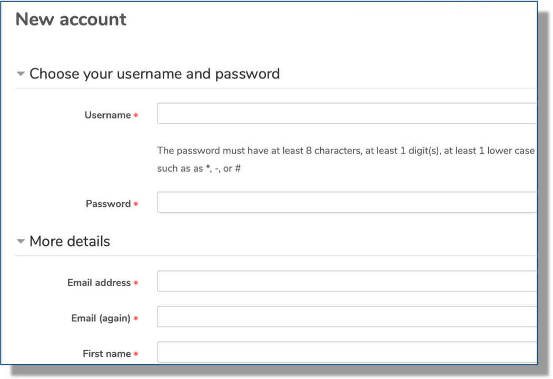Screen dimensions: 553x379
Task: Click into the First name input box
Action: click(347, 352)
